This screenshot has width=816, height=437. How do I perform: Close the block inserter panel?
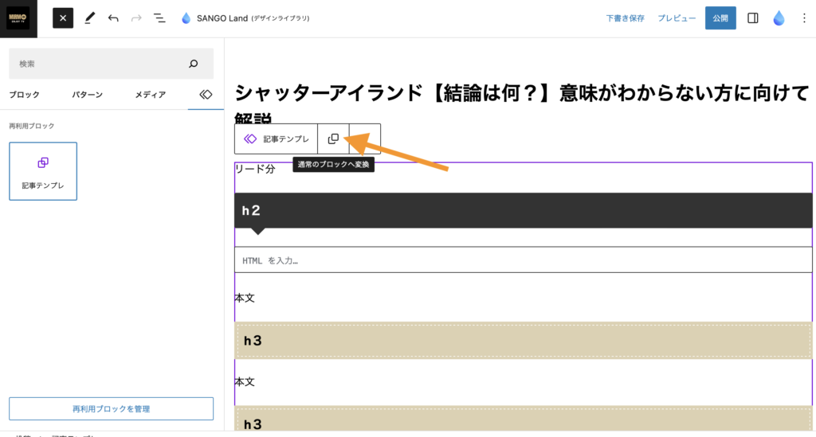coord(63,18)
